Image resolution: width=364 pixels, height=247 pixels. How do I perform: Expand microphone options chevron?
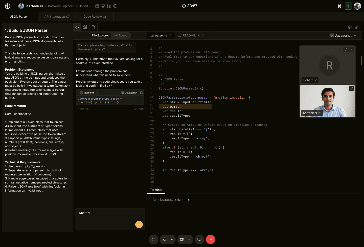pyautogui.click(x=172, y=239)
